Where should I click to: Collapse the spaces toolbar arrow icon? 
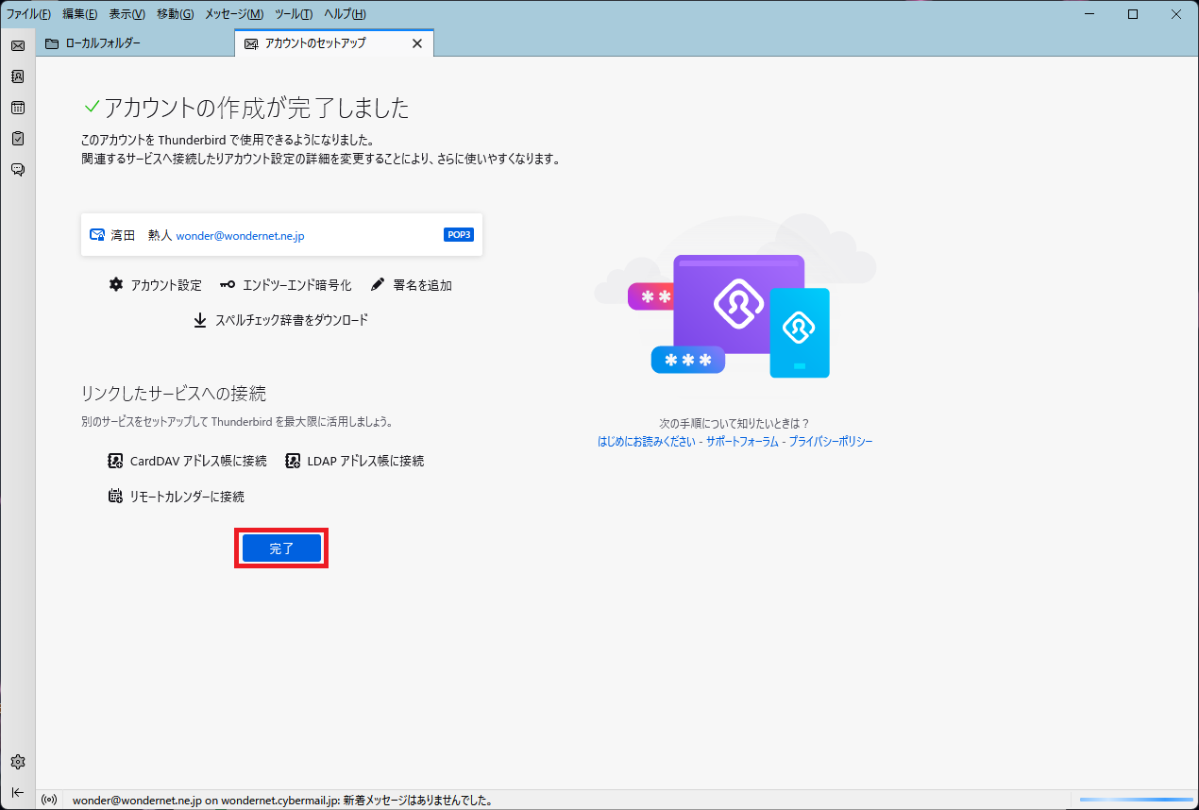point(18,792)
